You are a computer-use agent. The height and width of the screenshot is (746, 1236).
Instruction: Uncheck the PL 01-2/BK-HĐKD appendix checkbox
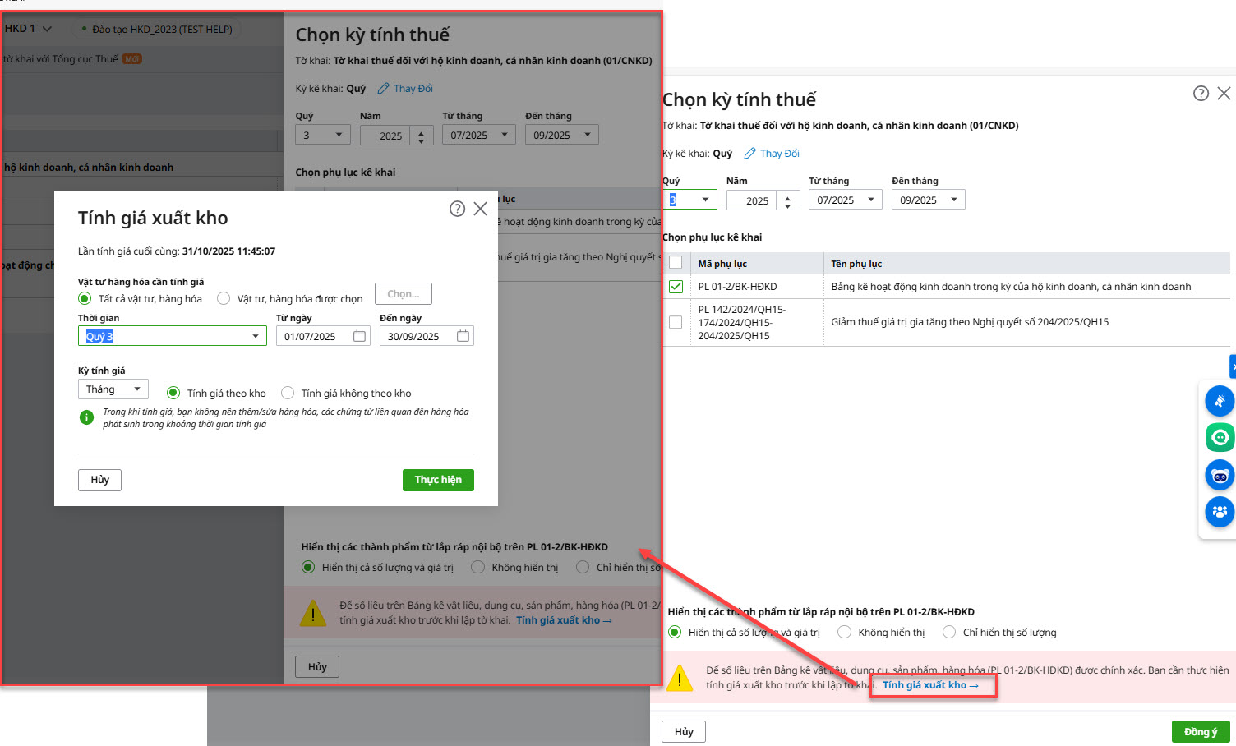coord(676,287)
